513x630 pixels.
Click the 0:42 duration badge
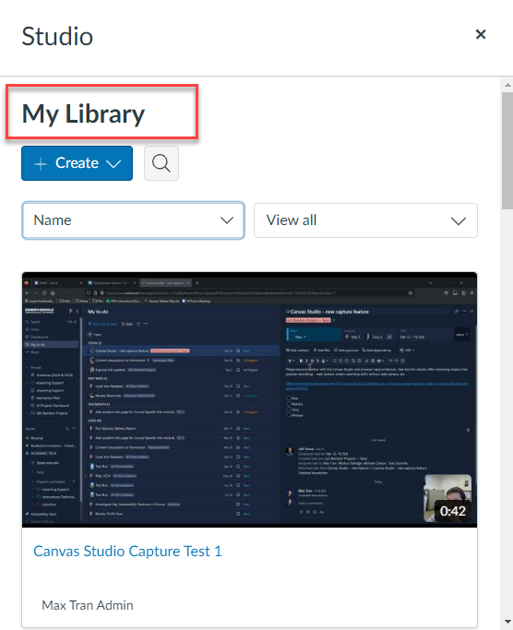click(x=453, y=511)
